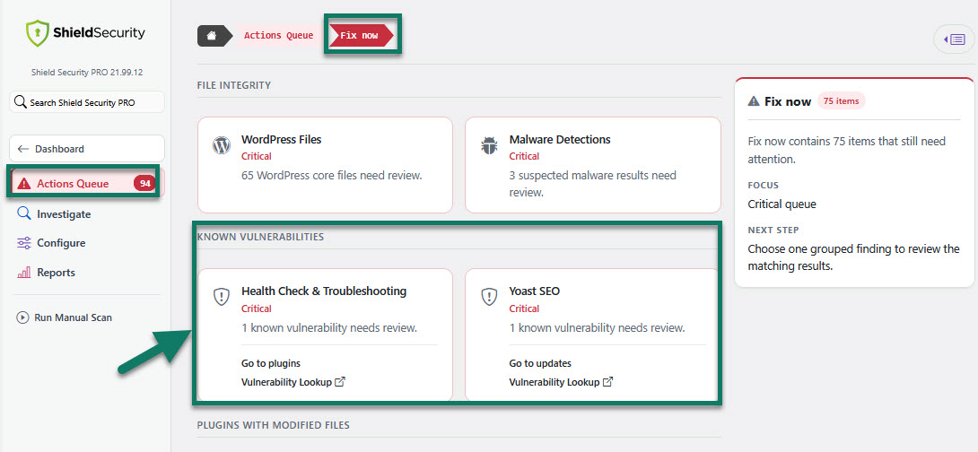Go back to Dashboard
The height and width of the screenshot is (452, 978).
point(87,149)
